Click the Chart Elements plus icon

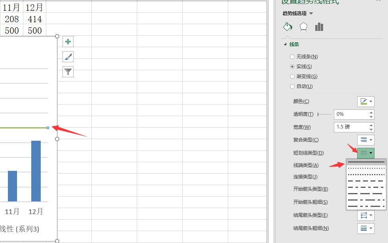(x=68, y=42)
